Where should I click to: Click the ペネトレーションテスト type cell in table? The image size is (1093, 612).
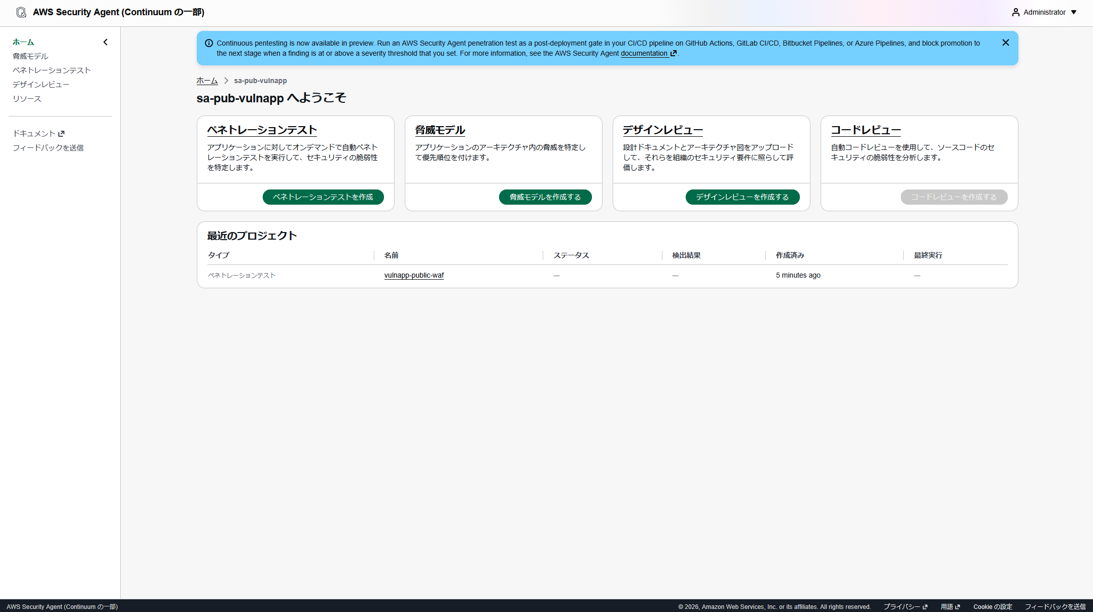pyautogui.click(x=242, y=276)
